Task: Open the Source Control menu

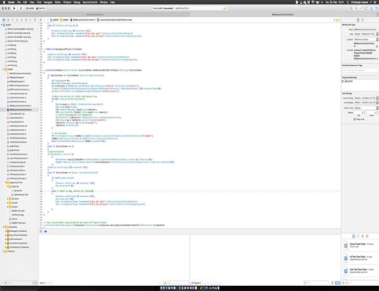Action: (89, 2)
